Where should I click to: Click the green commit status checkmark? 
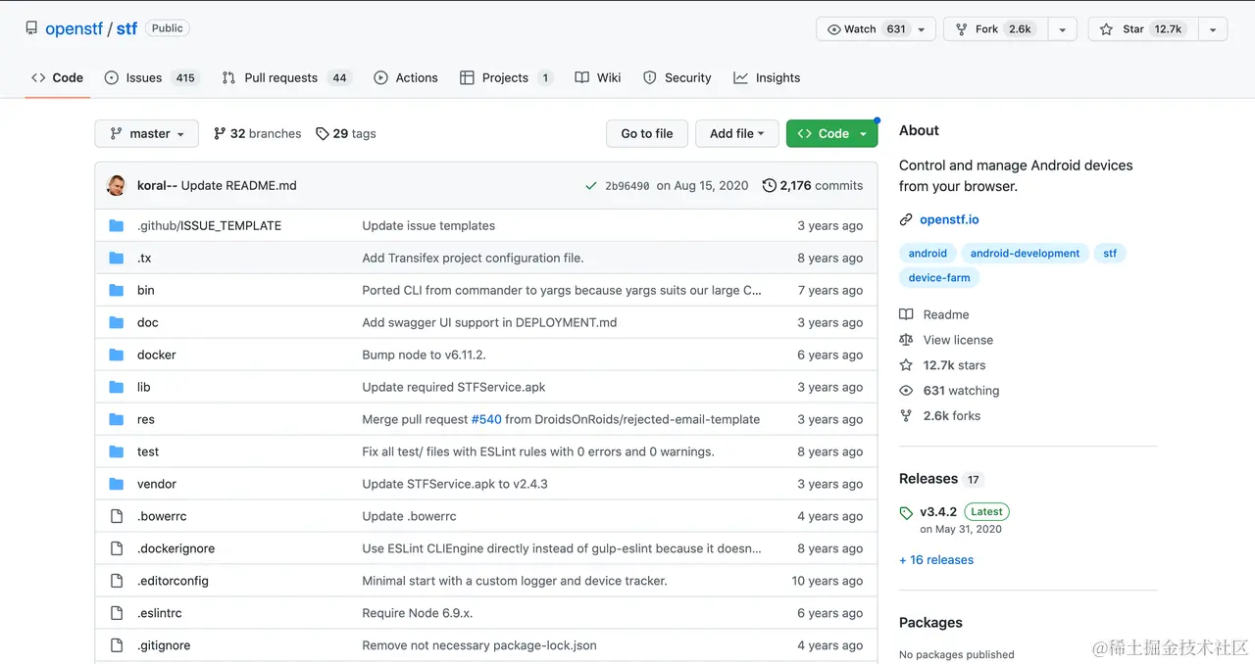point(590,186)
